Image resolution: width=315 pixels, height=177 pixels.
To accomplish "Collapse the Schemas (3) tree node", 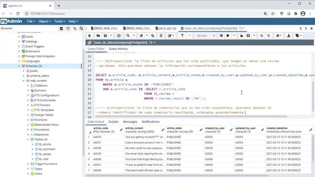I will [19, 66].
